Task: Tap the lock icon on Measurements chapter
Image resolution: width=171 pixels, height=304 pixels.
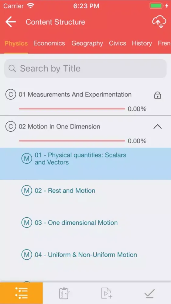Action: coord(157,95)
